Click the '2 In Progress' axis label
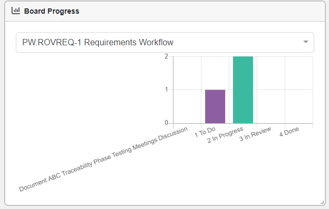Screen dimensions: 329x209 tap(225, 135)
